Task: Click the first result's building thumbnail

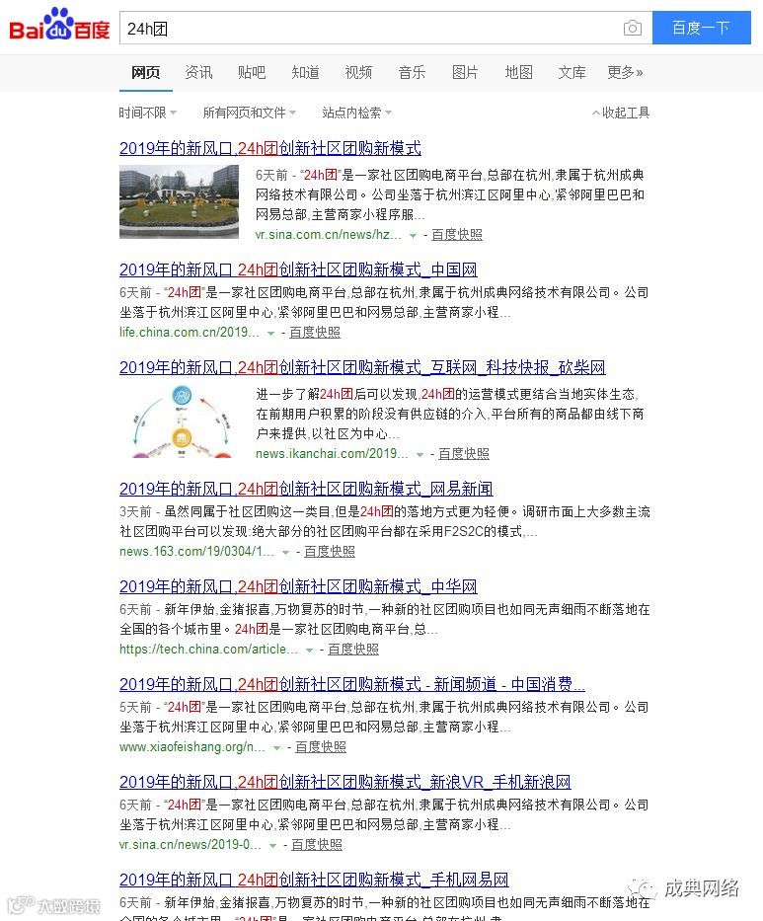Action: [179, 201]
